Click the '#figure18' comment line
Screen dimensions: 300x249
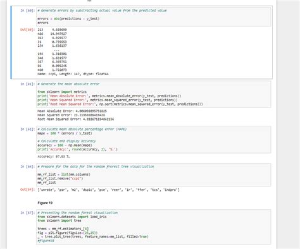46,241
